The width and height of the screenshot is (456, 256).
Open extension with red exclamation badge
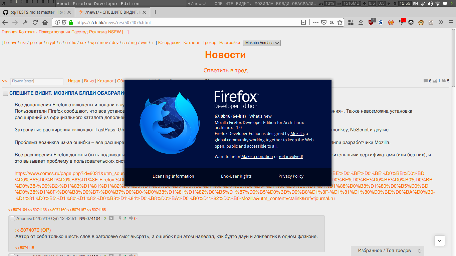[402, 22]
